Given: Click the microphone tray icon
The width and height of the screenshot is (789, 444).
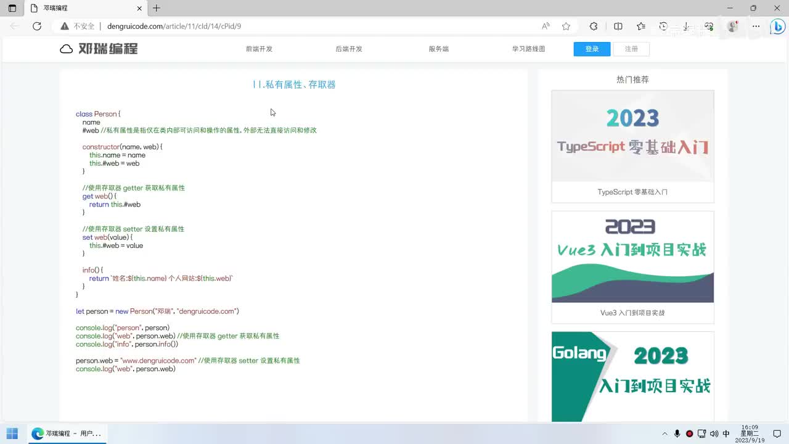Looking at the screenshot, I should [677, 434].
